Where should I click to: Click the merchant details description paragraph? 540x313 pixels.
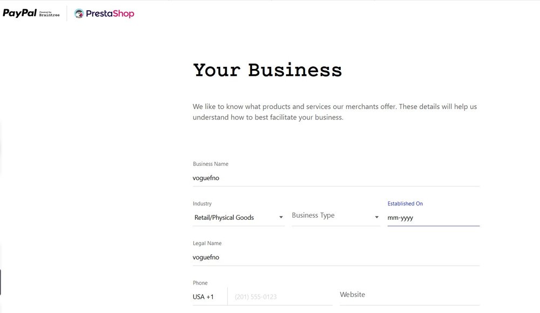pyautogui.click(x=335, y=112)
